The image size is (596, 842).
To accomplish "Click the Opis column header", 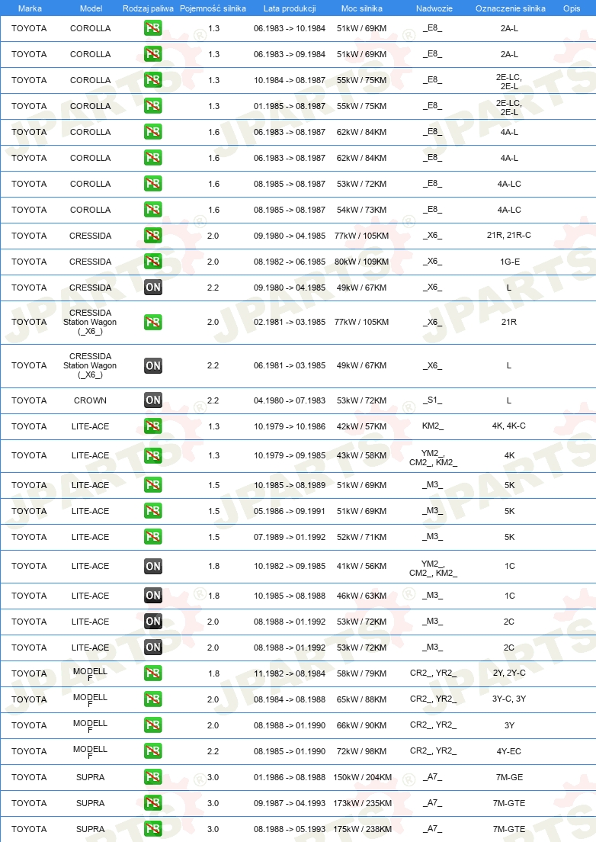I will [x=572, y=8].
